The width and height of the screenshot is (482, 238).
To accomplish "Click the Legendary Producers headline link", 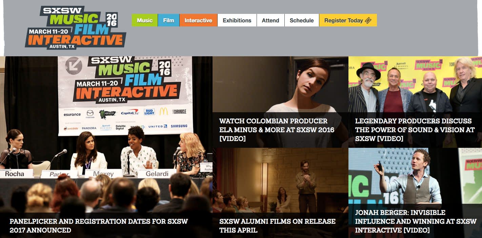I will coord(413,130).
